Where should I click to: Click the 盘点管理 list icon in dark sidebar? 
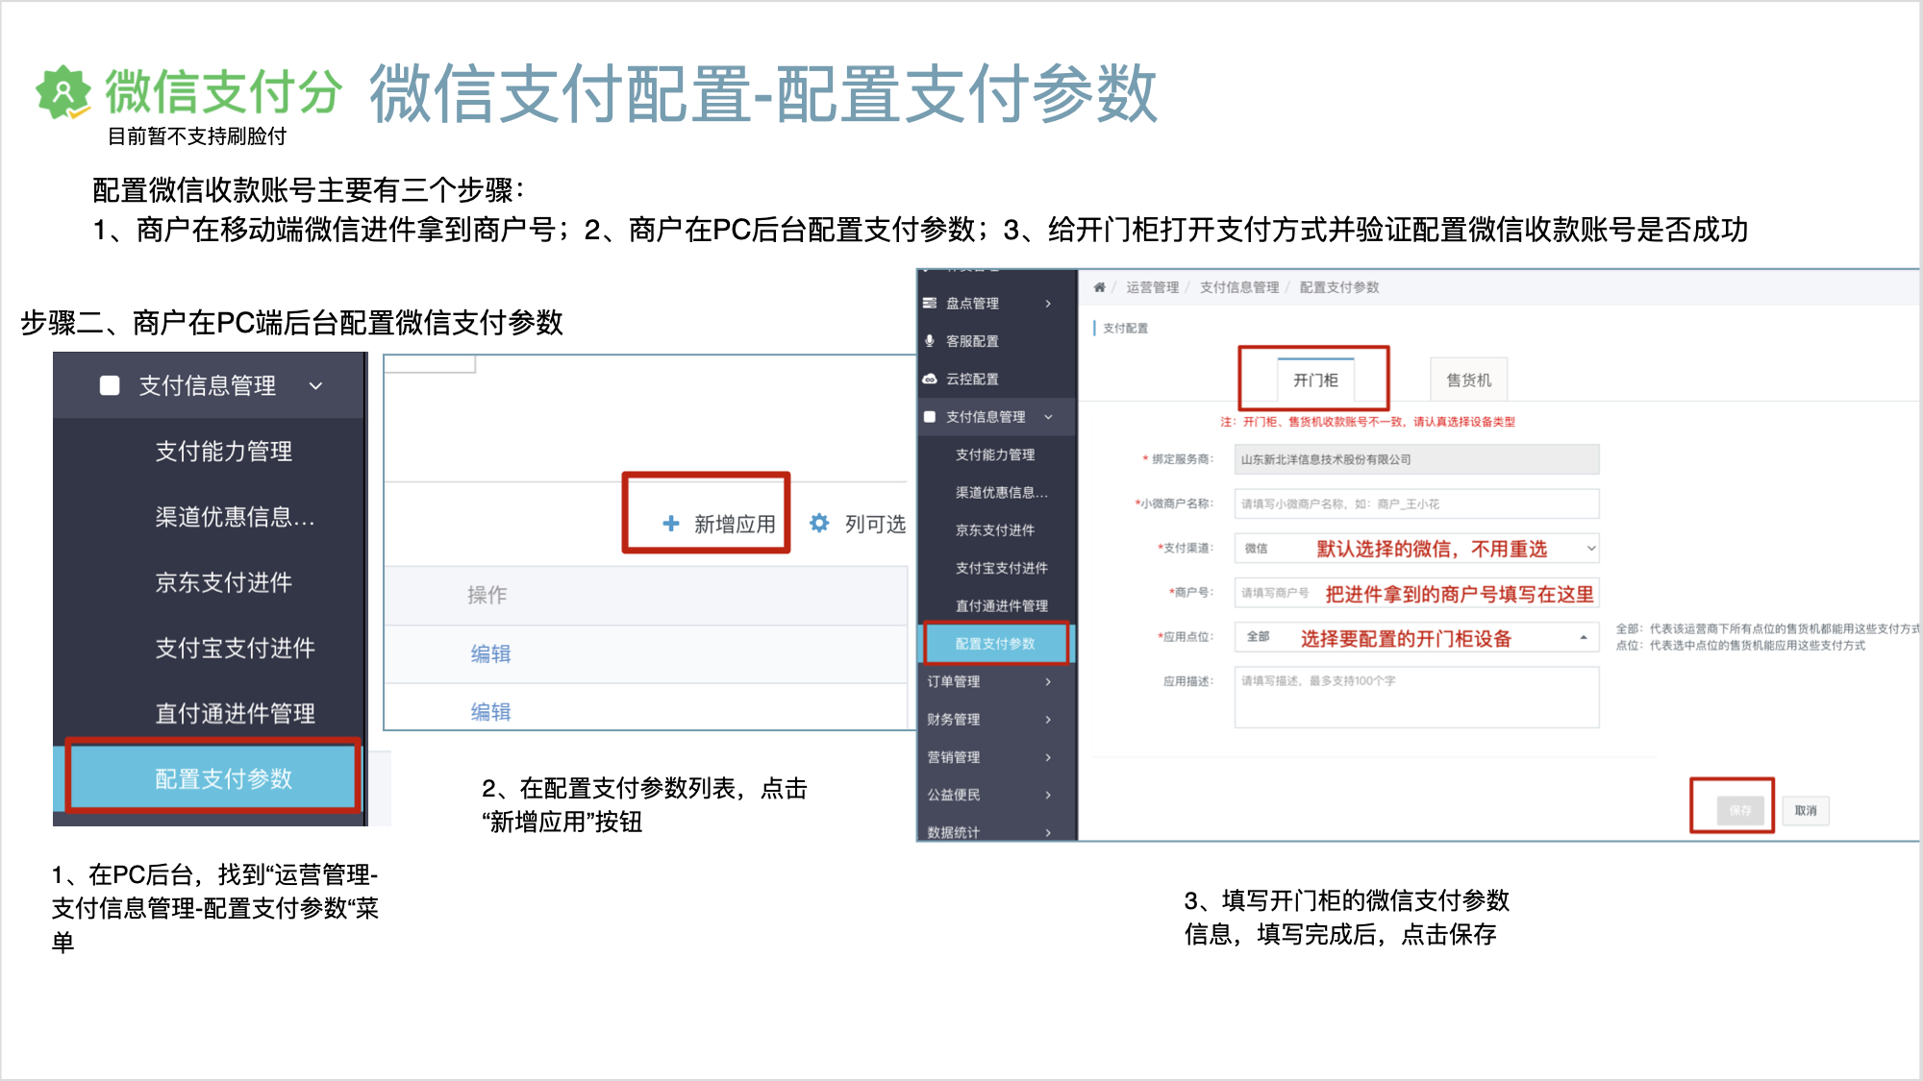930,303
